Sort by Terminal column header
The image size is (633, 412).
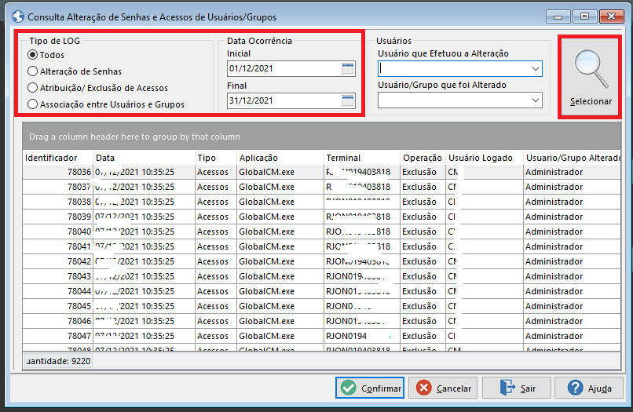363,158
